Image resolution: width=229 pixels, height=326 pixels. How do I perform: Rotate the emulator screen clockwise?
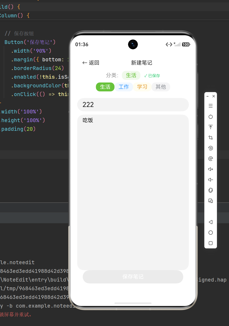pyautogui.click(x=210, y=159)
